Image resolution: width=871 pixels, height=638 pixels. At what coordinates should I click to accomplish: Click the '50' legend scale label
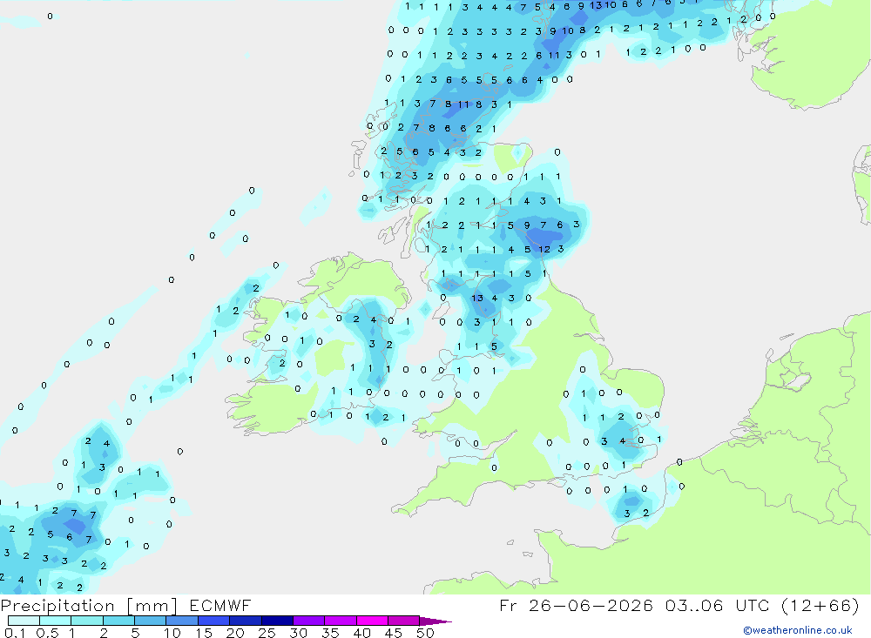point(425,633)
